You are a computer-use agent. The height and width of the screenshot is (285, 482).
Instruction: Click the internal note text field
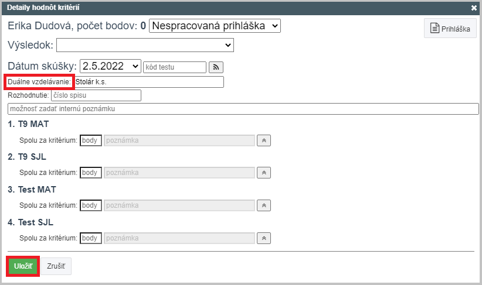point(243,109)
